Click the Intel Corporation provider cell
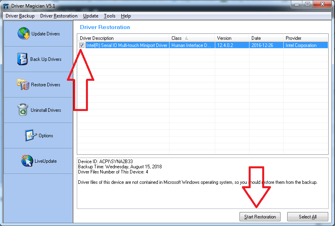This screenshot has height=226, width=335. (x=306, y=45)
